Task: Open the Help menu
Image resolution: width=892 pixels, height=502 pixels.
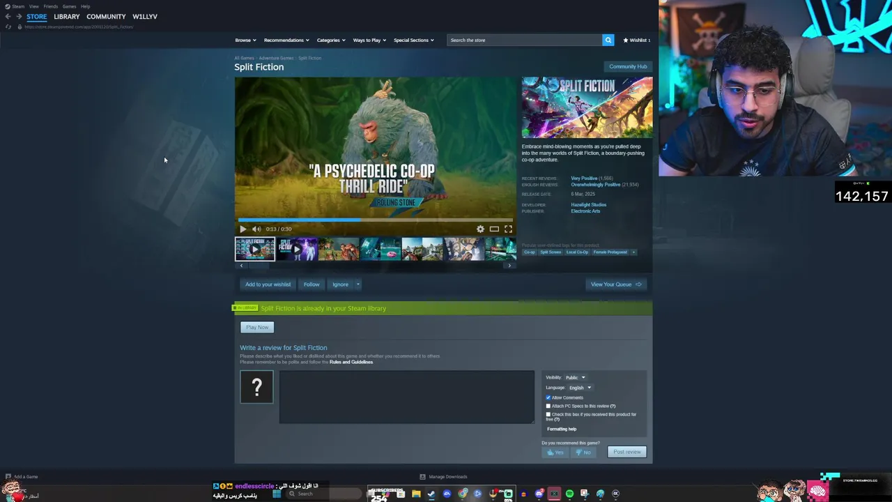Action: tap(85, 6)
